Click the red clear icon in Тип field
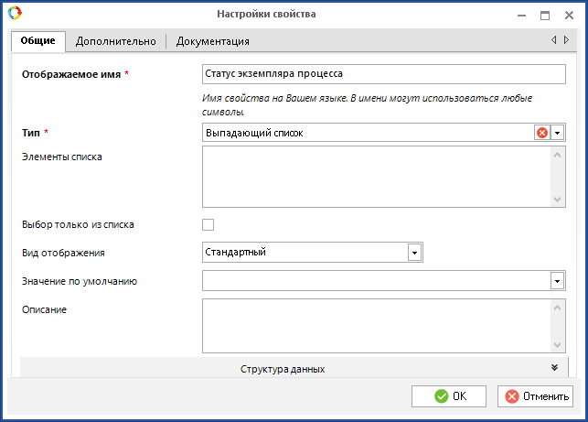The image size is (588, 422). [x=541, y=133]
